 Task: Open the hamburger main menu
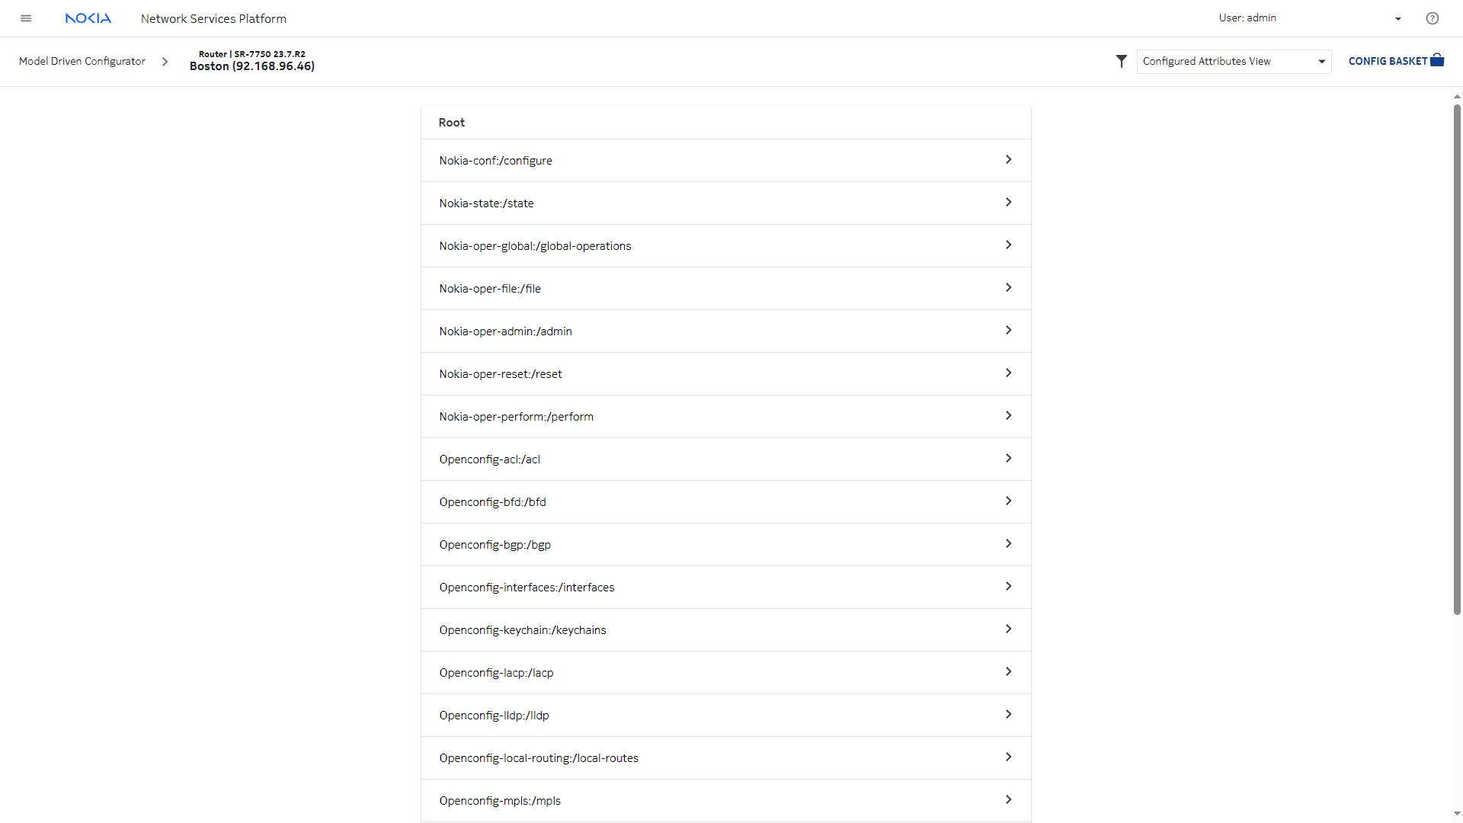[26, 18]
